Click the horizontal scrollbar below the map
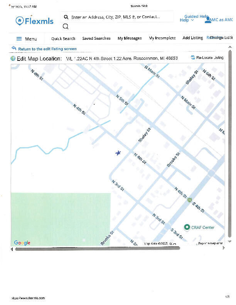 (97, 249)
